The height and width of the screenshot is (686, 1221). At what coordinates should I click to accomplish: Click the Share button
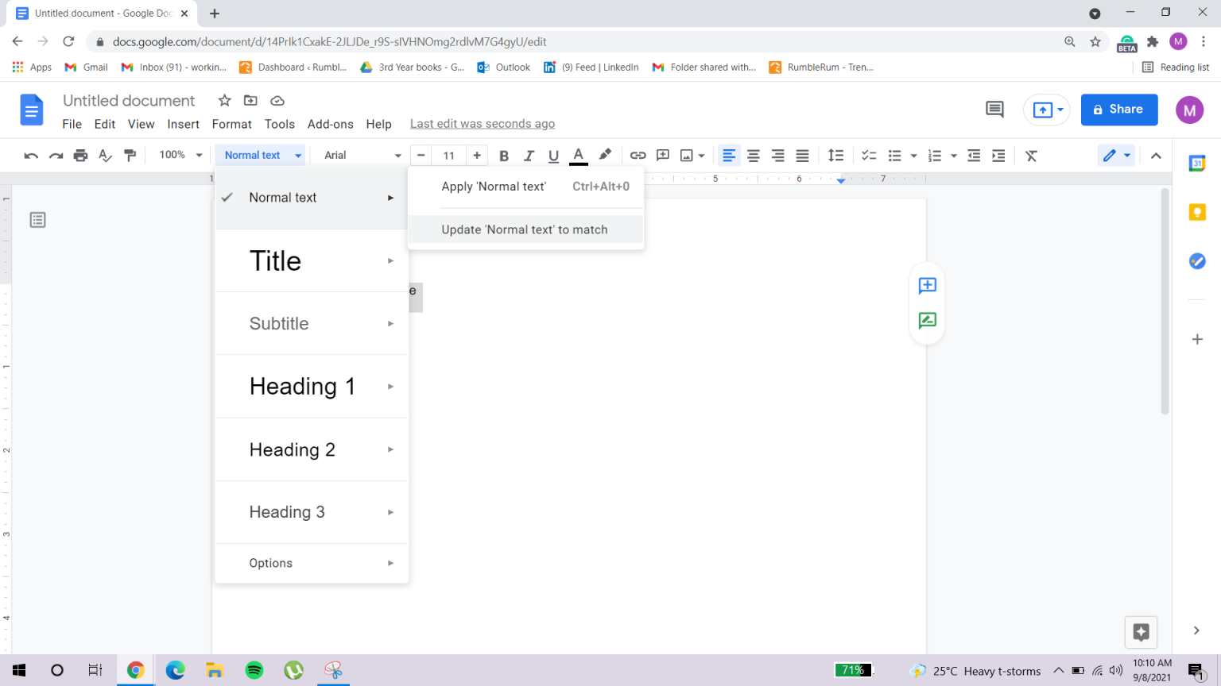[1119, 110]
